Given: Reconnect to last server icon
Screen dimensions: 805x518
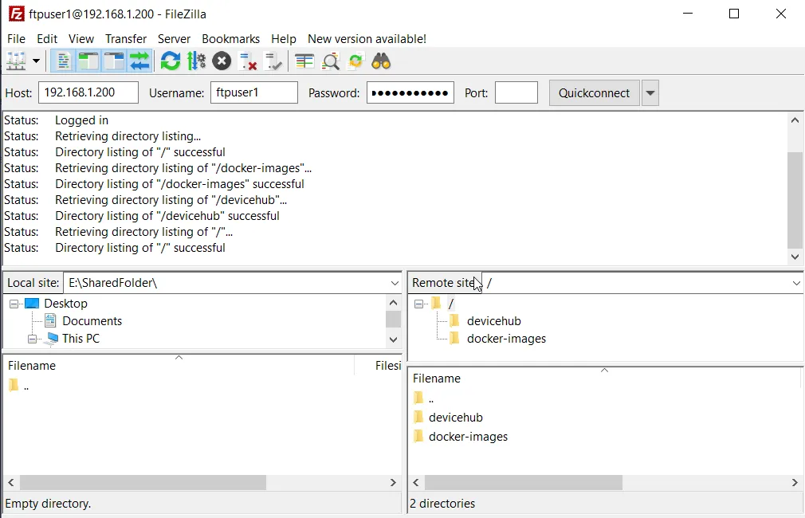Looking at the screenshot, I should point(273,61).
